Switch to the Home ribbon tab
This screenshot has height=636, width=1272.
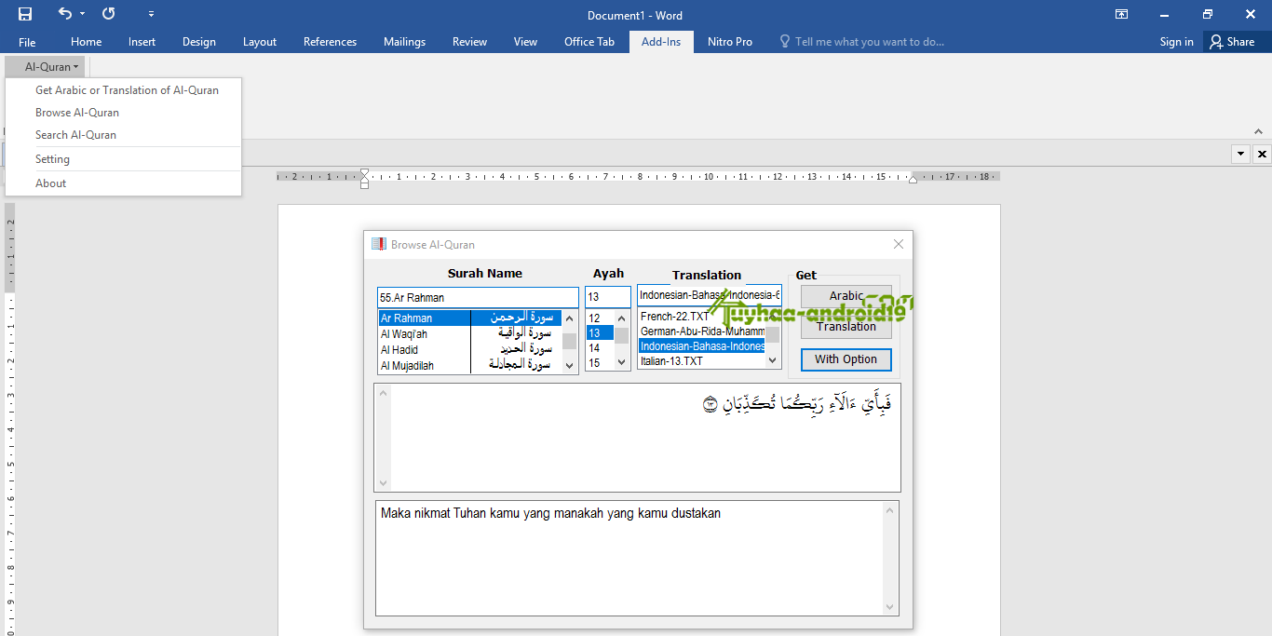[x=86, y=41]
